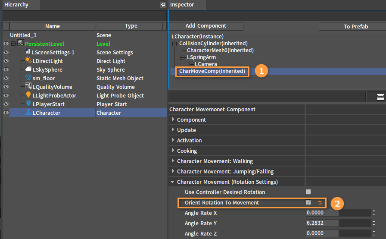Toggle visibility of LLightProbeActor
The height and width of the screenshot is (239, 386).
[6, 95]
